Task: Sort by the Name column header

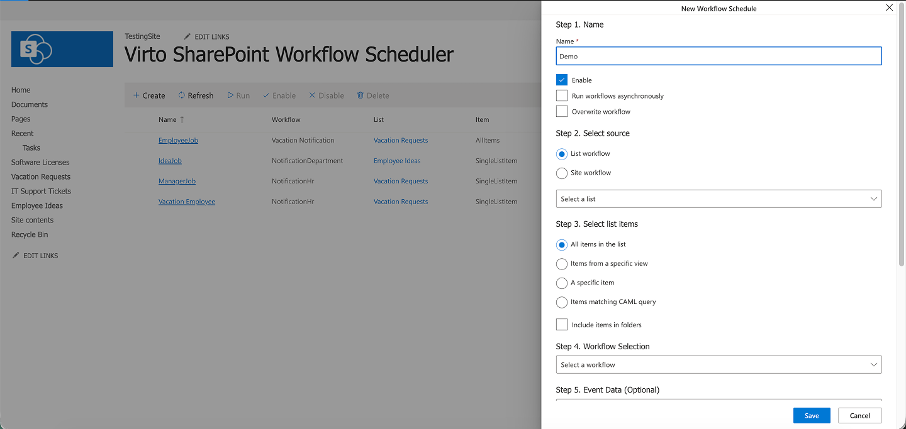Action: click(167, 119)
